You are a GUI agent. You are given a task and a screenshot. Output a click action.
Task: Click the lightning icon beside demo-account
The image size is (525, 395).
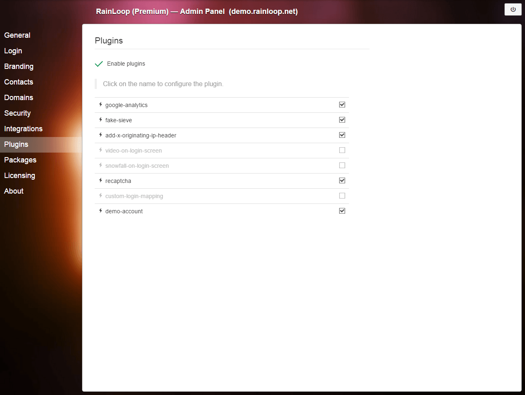point(100,211)
